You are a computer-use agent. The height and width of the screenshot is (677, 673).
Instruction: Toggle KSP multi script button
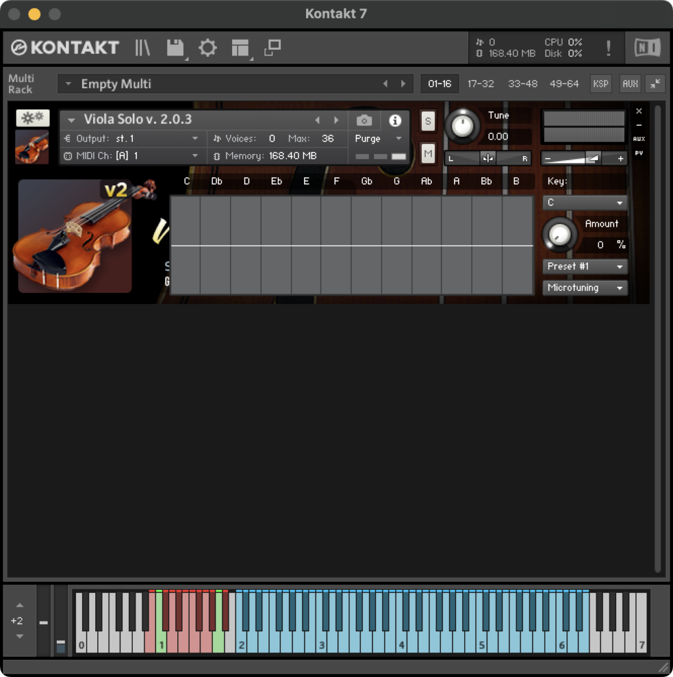point(600,83)
